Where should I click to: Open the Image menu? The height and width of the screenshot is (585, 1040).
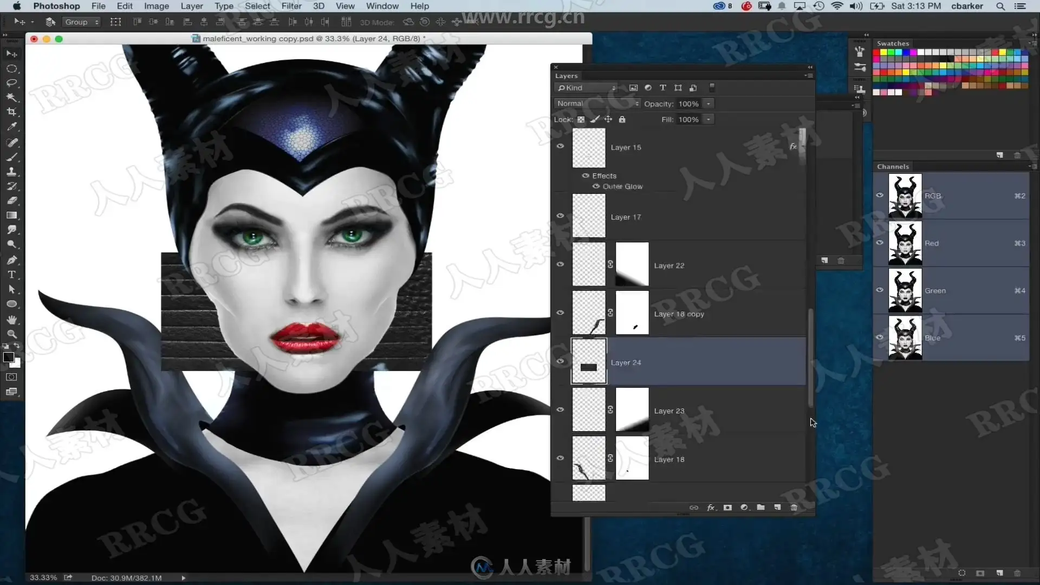(157, 6)
